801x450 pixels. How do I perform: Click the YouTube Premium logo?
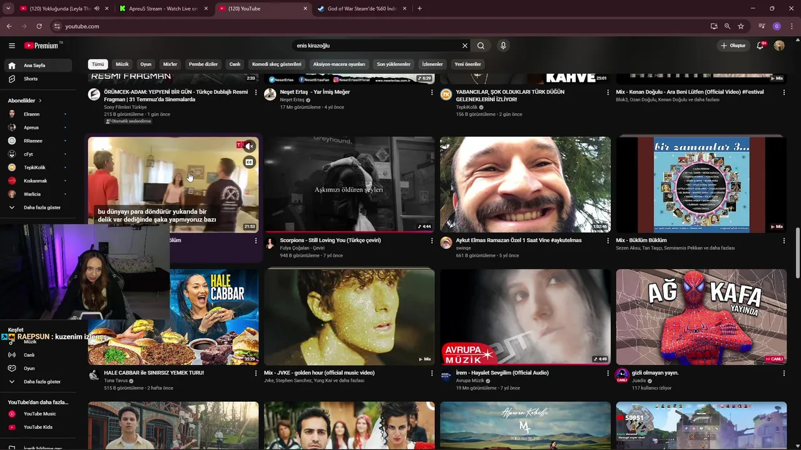43,46
